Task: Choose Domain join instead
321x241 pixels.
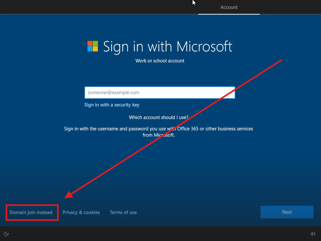Action: point(31,212)
